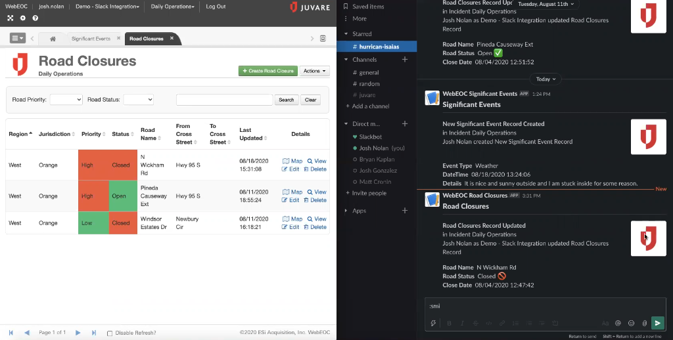Open the Daily Operations menu
Viewport: 673px width, 340px height.
click(x=173, y=7)
